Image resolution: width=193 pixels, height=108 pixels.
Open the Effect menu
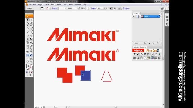point(65,4)
